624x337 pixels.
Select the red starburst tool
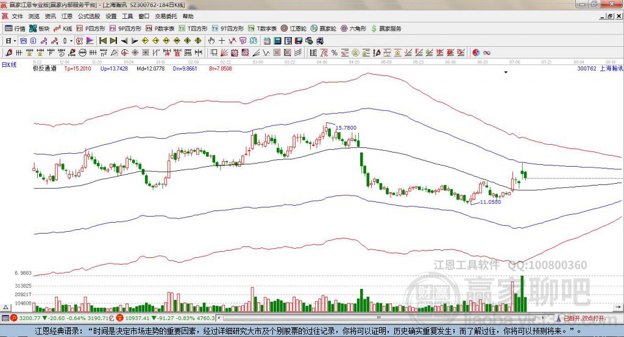135,52
